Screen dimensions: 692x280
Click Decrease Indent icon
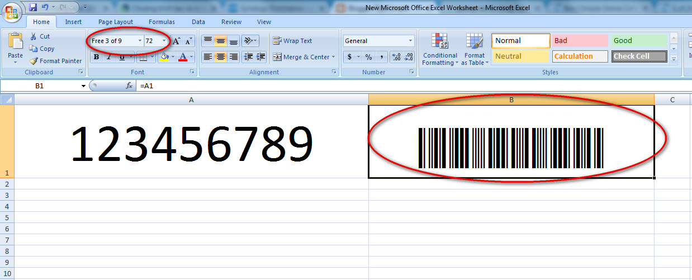pyautogui.click(x=248, y=57)
